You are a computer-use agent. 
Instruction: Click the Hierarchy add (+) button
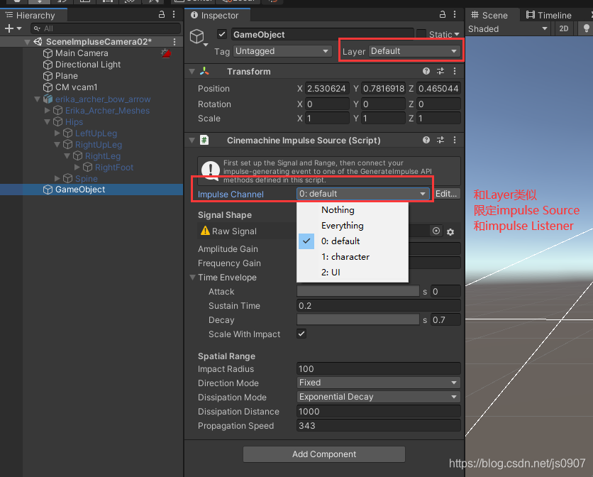coord(9,28)
